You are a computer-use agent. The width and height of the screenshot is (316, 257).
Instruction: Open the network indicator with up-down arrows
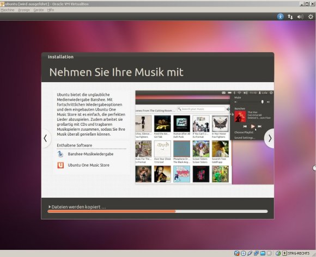coord(290,16)
